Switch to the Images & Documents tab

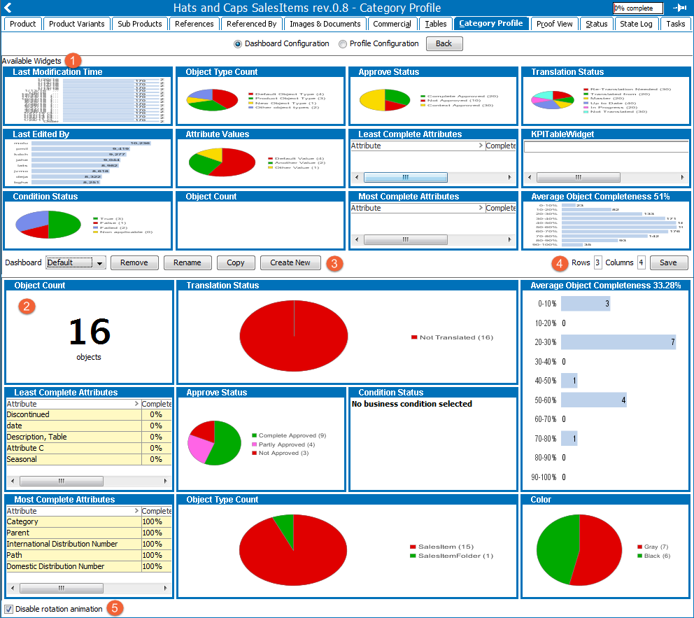pos(325,23)
